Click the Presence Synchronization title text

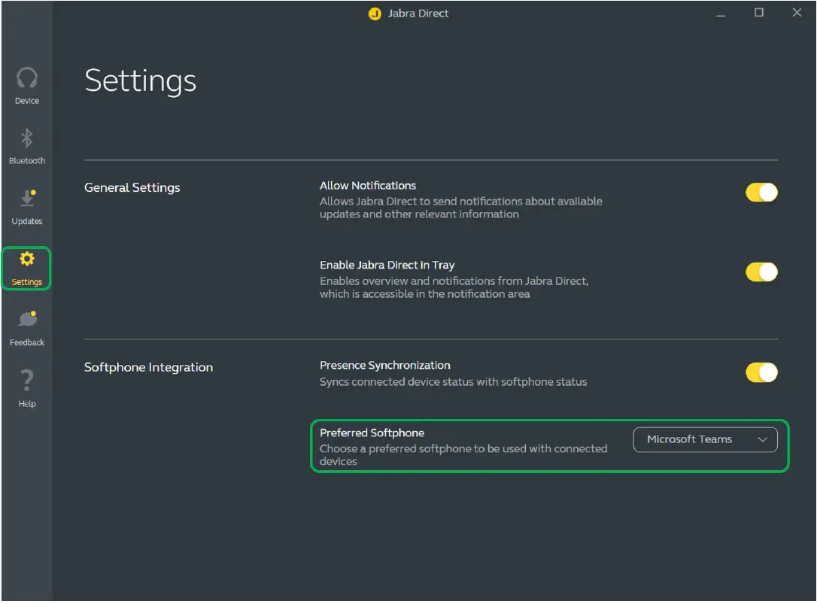click(x=384, y=366)
